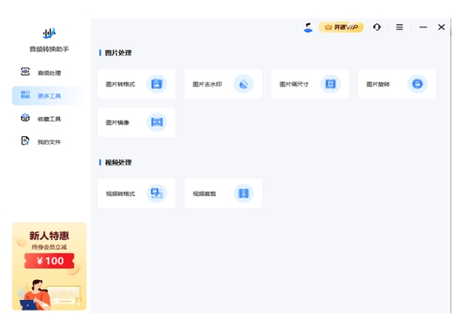The image size is (453, 315).
Task: Click the 视频转格式 convert icon
Action: (157, 194)
